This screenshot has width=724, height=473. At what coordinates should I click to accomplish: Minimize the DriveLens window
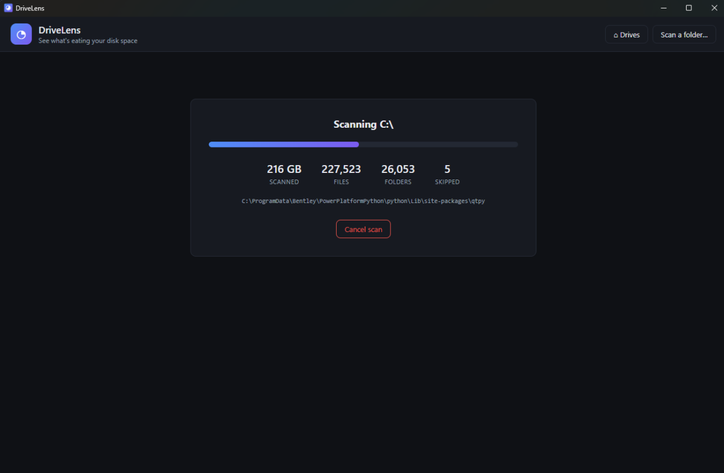tap(664, 8)
